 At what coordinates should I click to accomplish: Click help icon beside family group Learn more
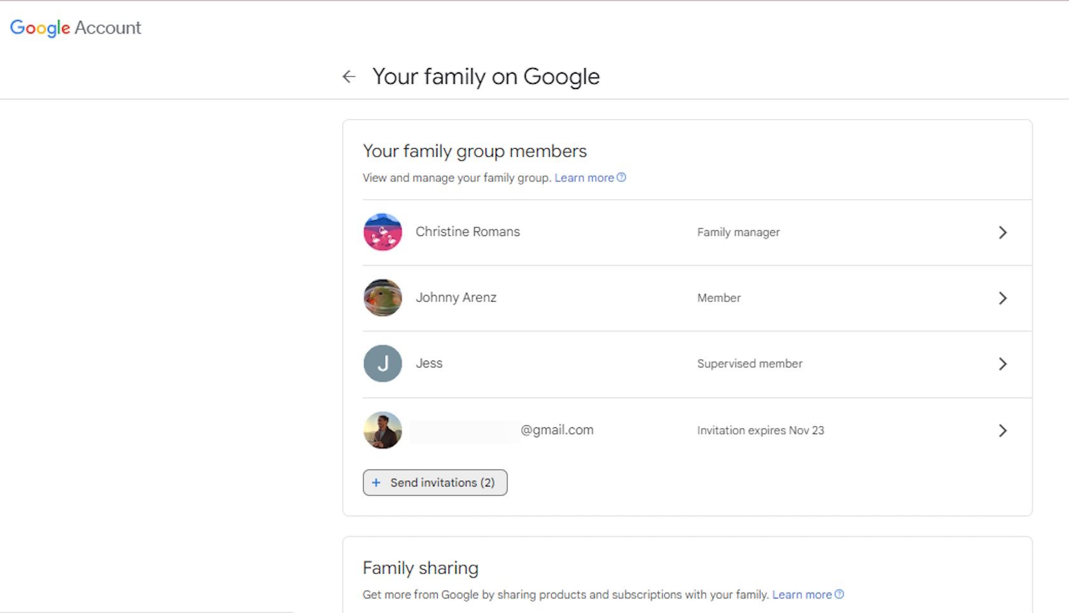tap(622, 177)
